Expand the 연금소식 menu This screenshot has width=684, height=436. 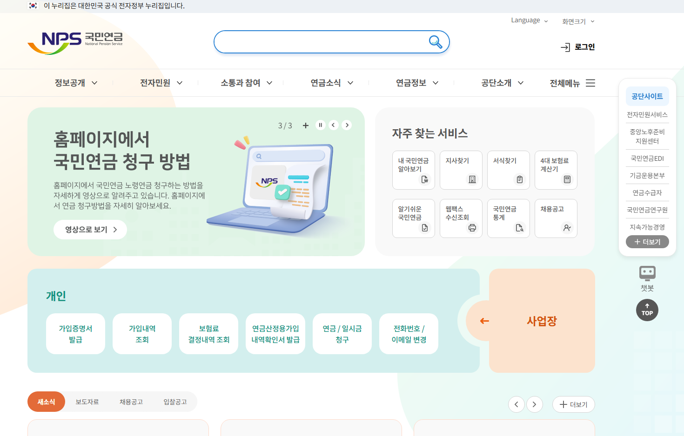pos(332,83)
